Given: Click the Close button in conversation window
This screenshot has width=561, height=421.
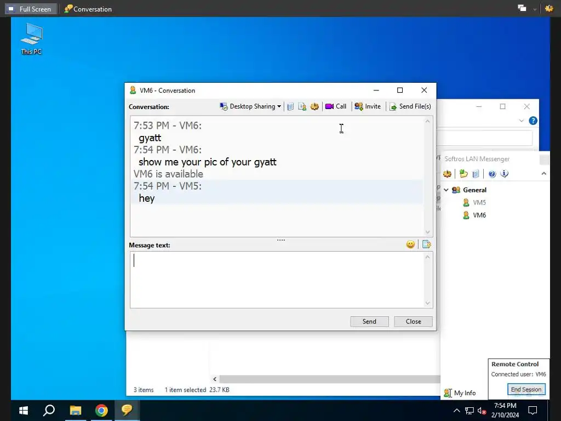Looking at the screenshot, I should [413, 321].
